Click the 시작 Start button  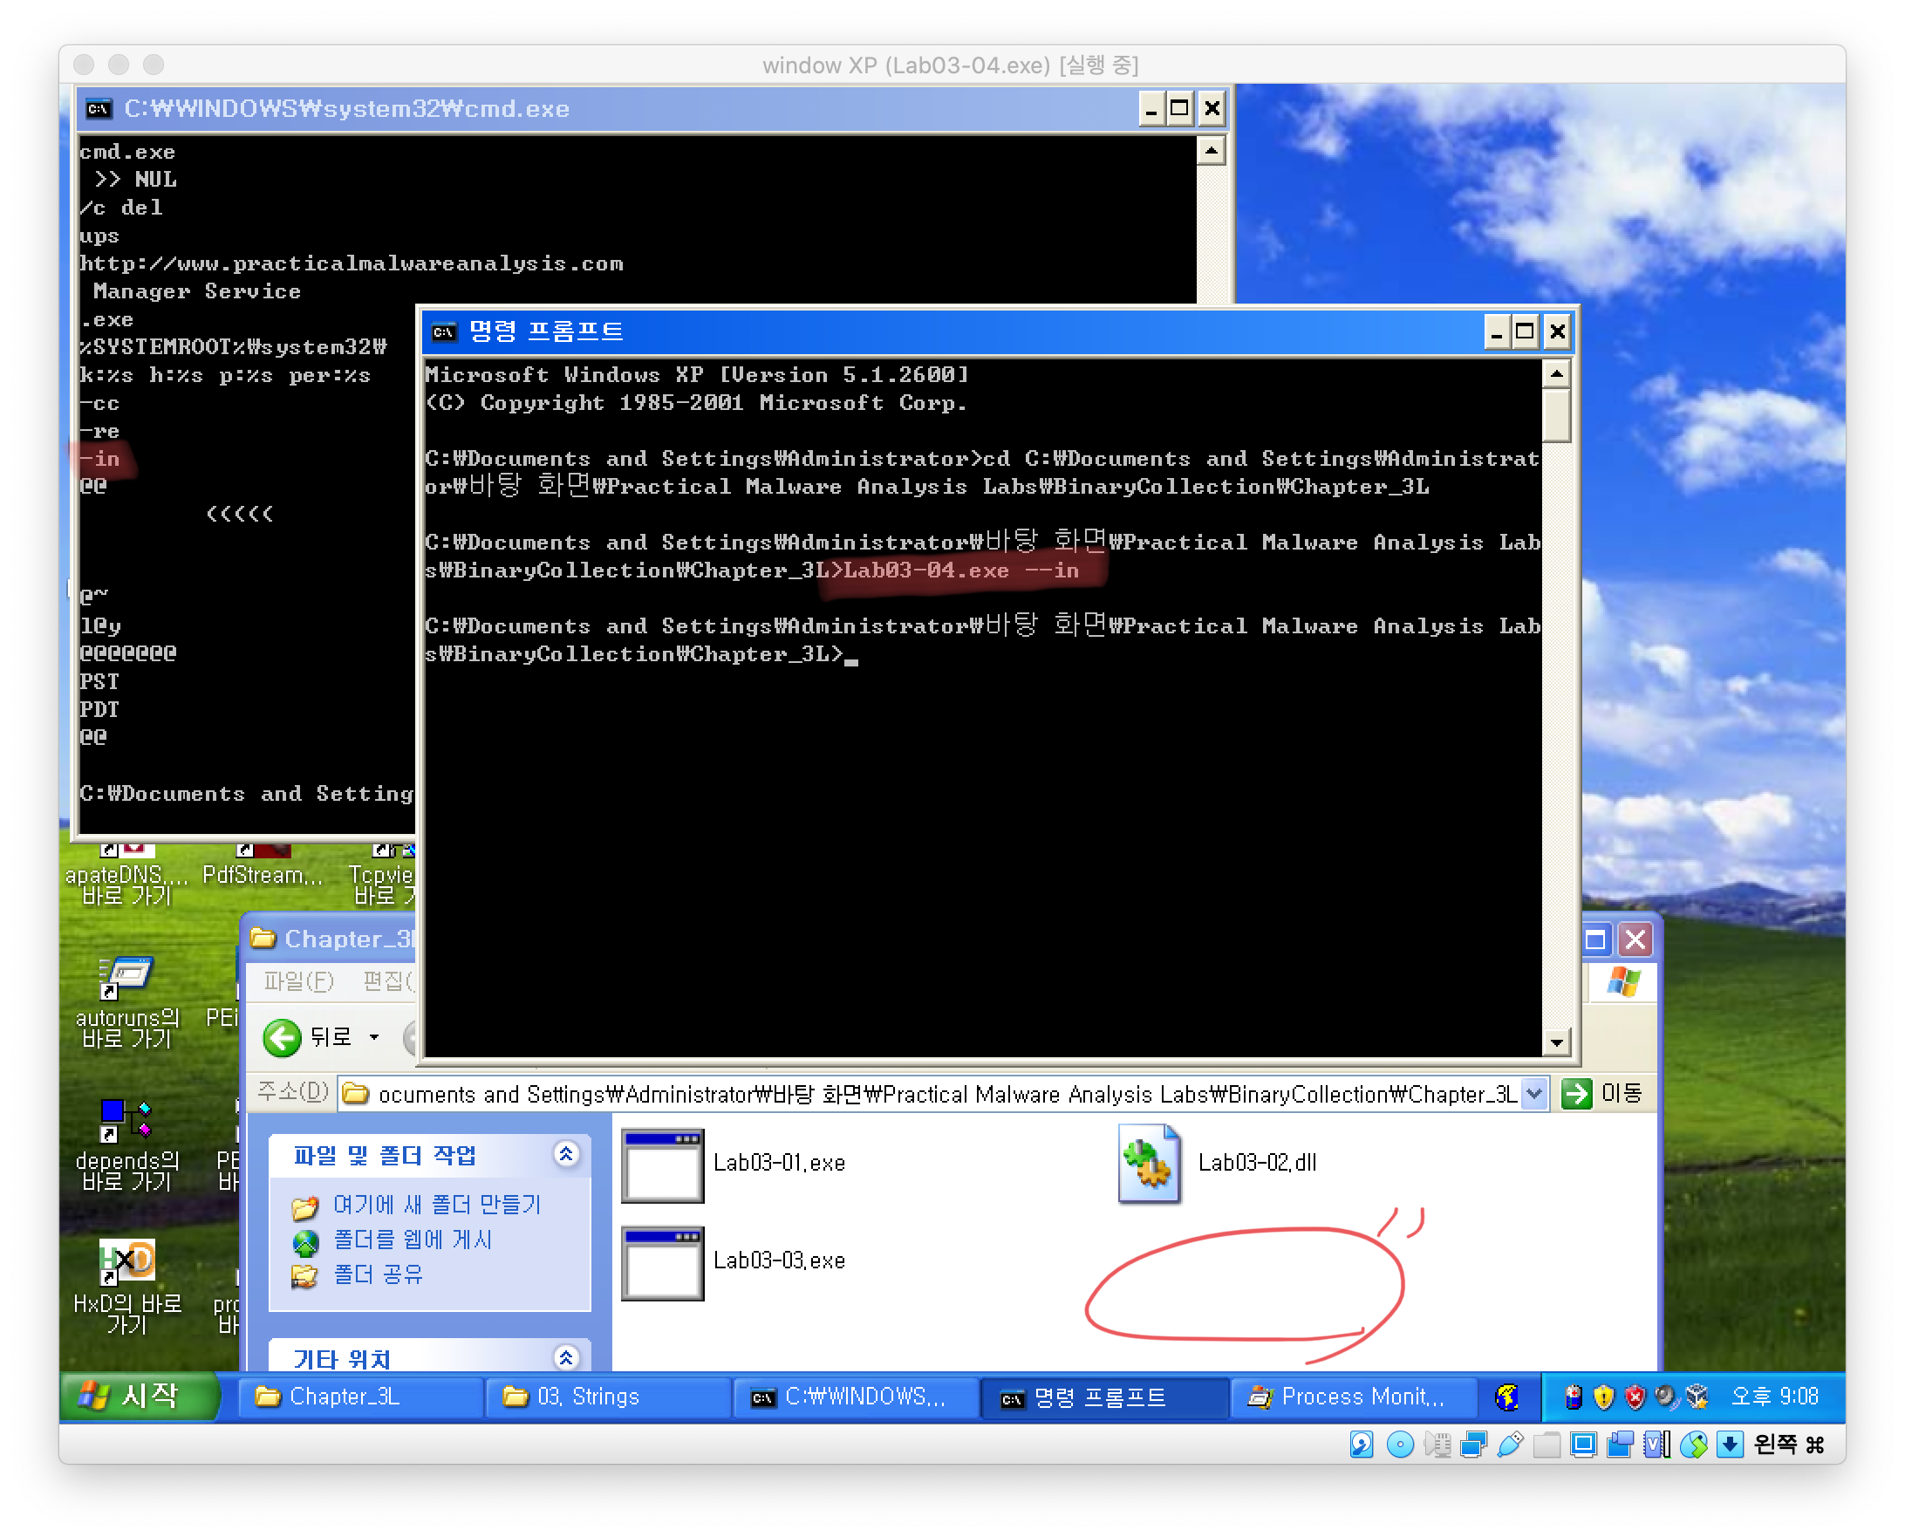click(138, 1397)
